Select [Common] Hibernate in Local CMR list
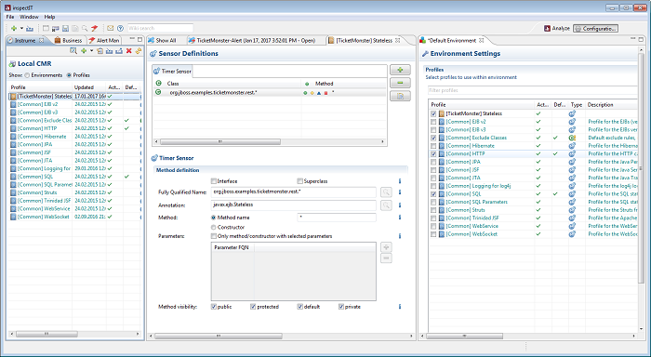651x357 pixels. (74, 136)
